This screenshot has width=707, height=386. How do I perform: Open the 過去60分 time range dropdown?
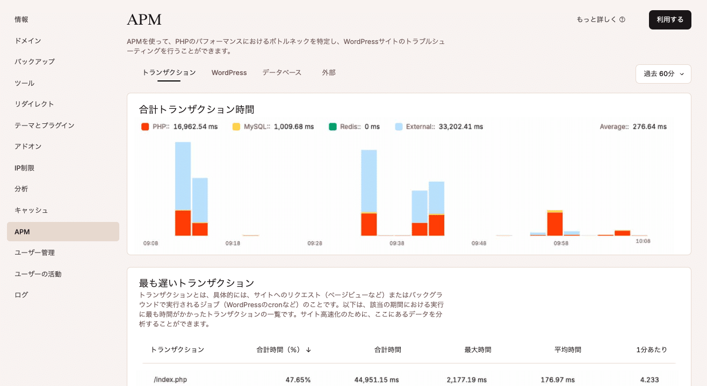point(663,74)
